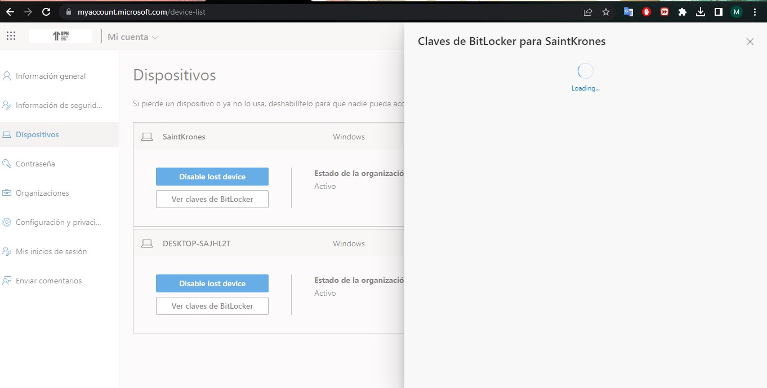The width and height of the screenshot is (767, 388).
Task: Click the Enviar comentarios feedback icon
Action: tap(7, 281)
